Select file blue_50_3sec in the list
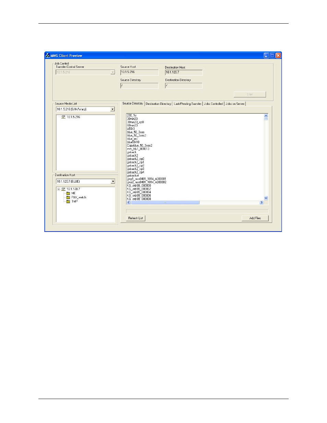327x423 pixels. coord(136,132)
